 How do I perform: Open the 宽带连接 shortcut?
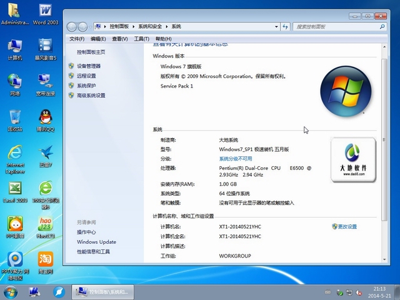(46, 85)
